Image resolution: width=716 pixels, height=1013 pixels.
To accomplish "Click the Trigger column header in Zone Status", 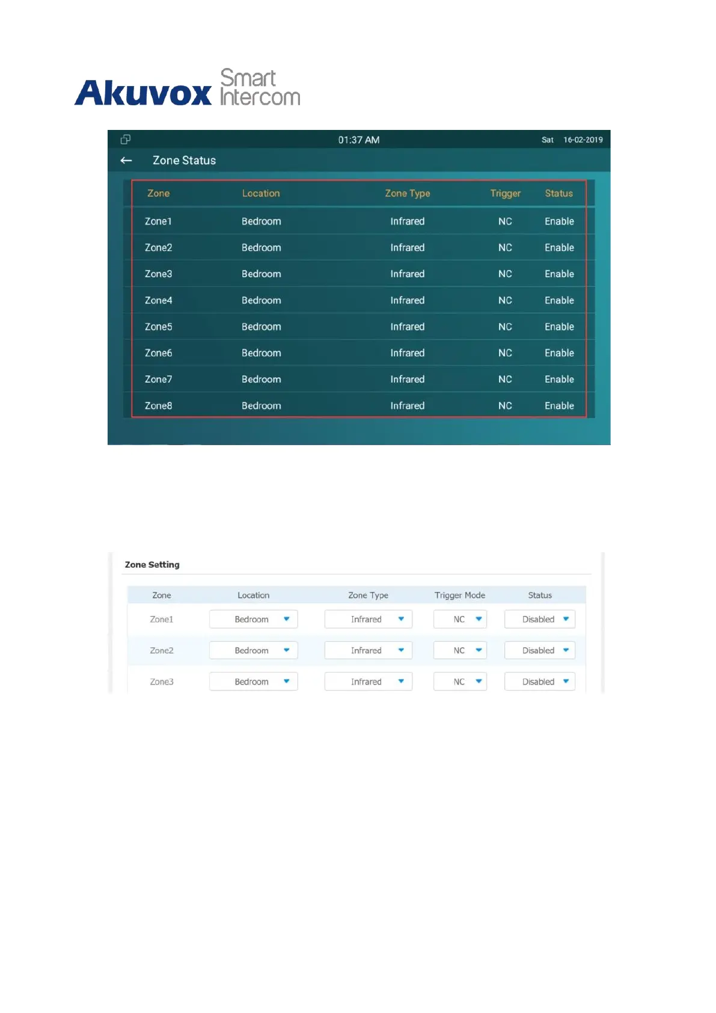I will pyautogui.click(x=505, y=193).
